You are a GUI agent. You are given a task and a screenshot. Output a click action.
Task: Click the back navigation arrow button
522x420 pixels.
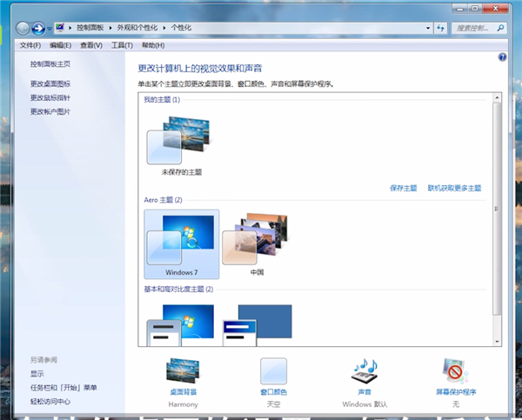[x=23, y=28]
